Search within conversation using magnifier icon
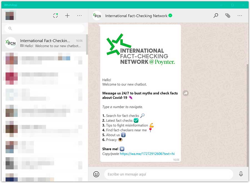This screenshot has width=250, height=183. click(x=216, y=16)
